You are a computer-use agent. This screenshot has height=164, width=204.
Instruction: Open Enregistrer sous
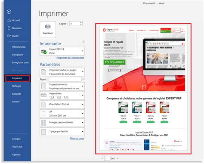20,62
